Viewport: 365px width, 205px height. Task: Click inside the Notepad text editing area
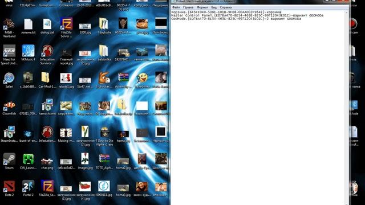[258, 107]
